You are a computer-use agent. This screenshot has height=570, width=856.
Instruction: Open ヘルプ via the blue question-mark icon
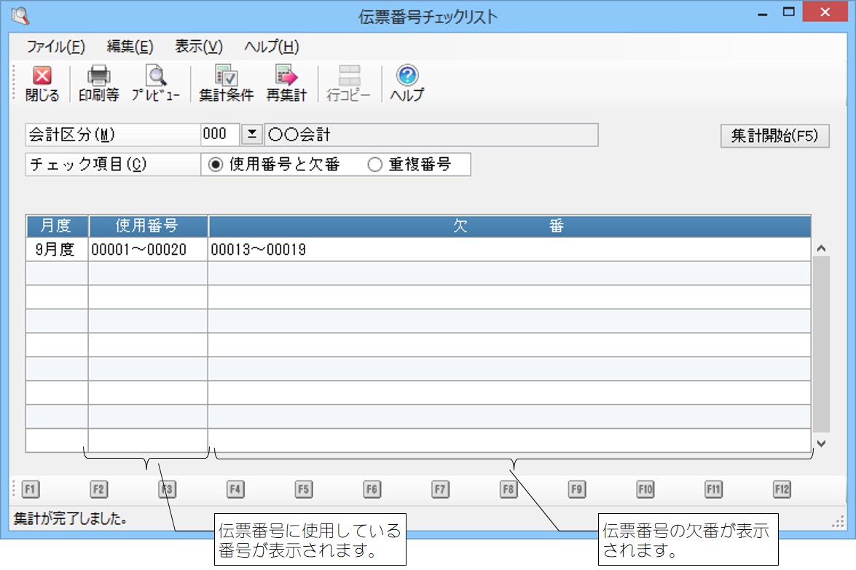407,76
